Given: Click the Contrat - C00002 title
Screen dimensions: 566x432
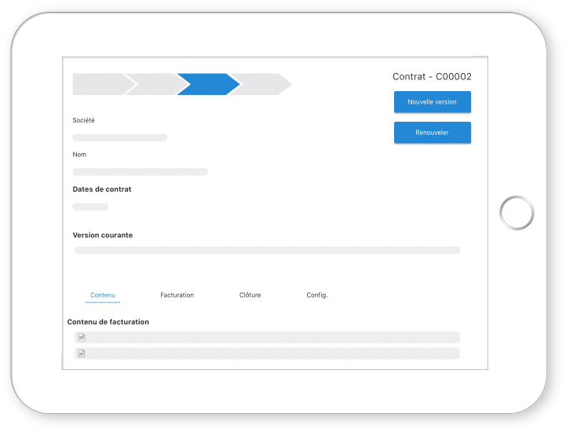Looking at the screenshot, I should click(x=432, y=76).
